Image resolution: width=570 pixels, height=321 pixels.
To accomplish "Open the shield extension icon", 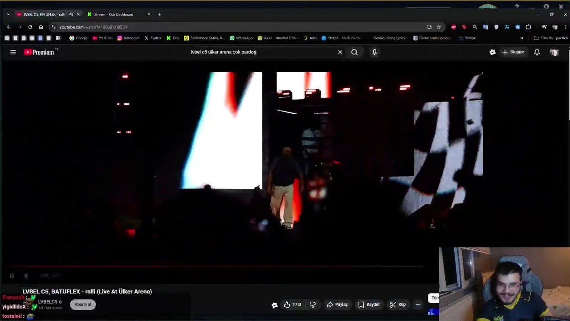I will (x=496, y=27).
